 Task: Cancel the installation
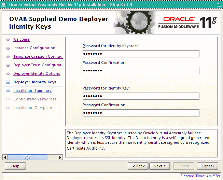208,166
